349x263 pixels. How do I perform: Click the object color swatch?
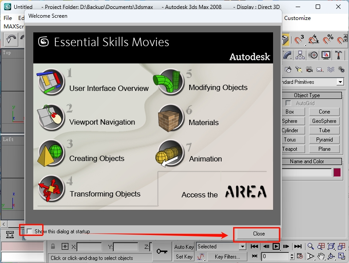pyautogui.click(x=337, y=173)
